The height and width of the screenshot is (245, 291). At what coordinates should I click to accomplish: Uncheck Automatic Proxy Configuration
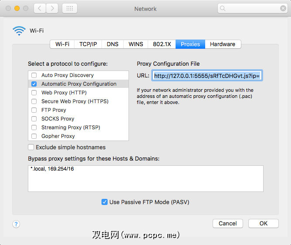(34, 84)
